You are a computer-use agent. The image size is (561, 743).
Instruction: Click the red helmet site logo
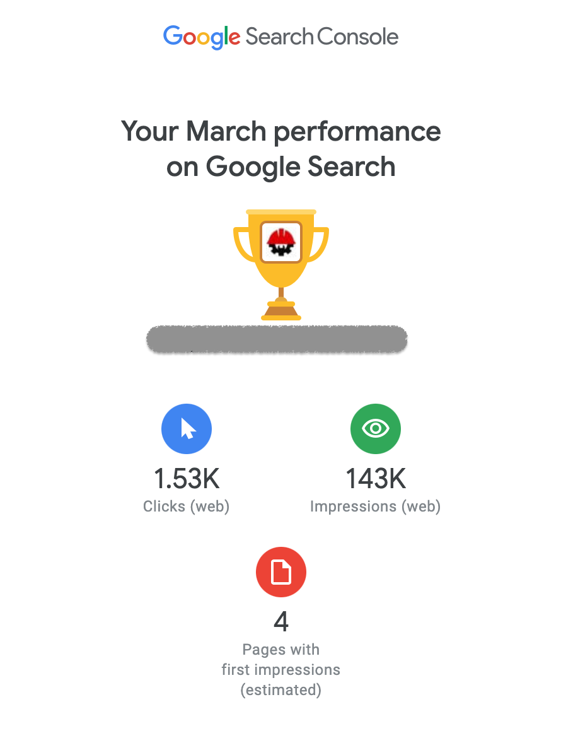[x=281, y=242]
